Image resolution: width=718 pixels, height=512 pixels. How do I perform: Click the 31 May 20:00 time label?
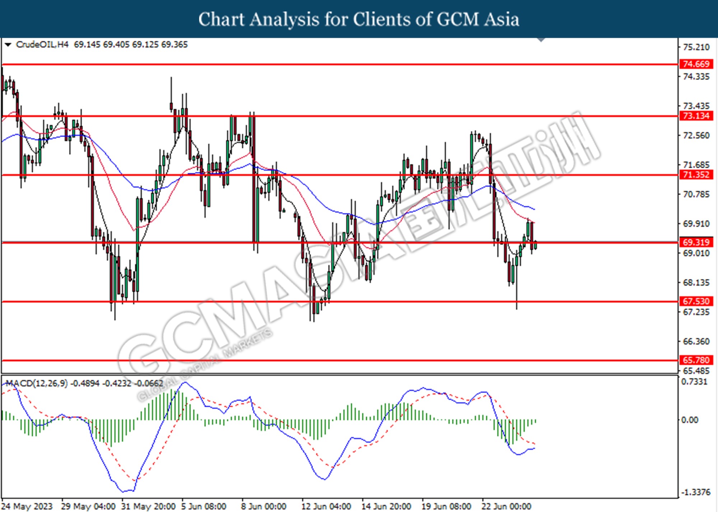(x=148, y=506)
